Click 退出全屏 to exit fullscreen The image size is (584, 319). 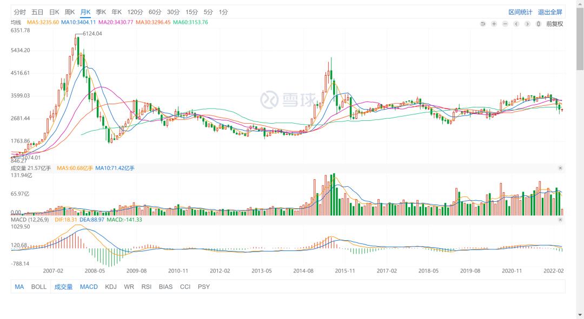tap(550, 12)
